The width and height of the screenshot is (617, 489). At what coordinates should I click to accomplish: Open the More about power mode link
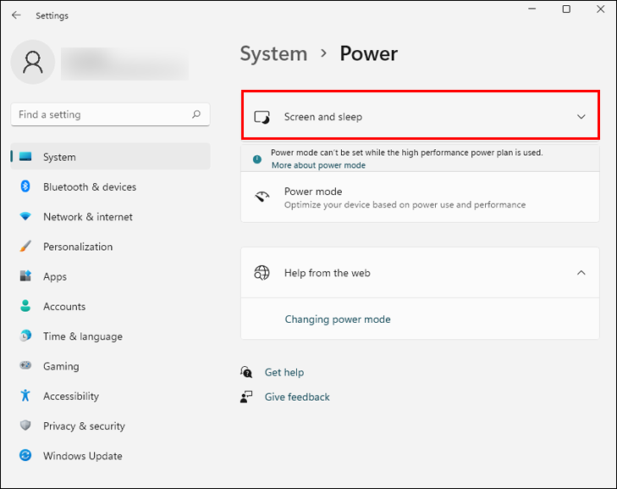point(318,165)
